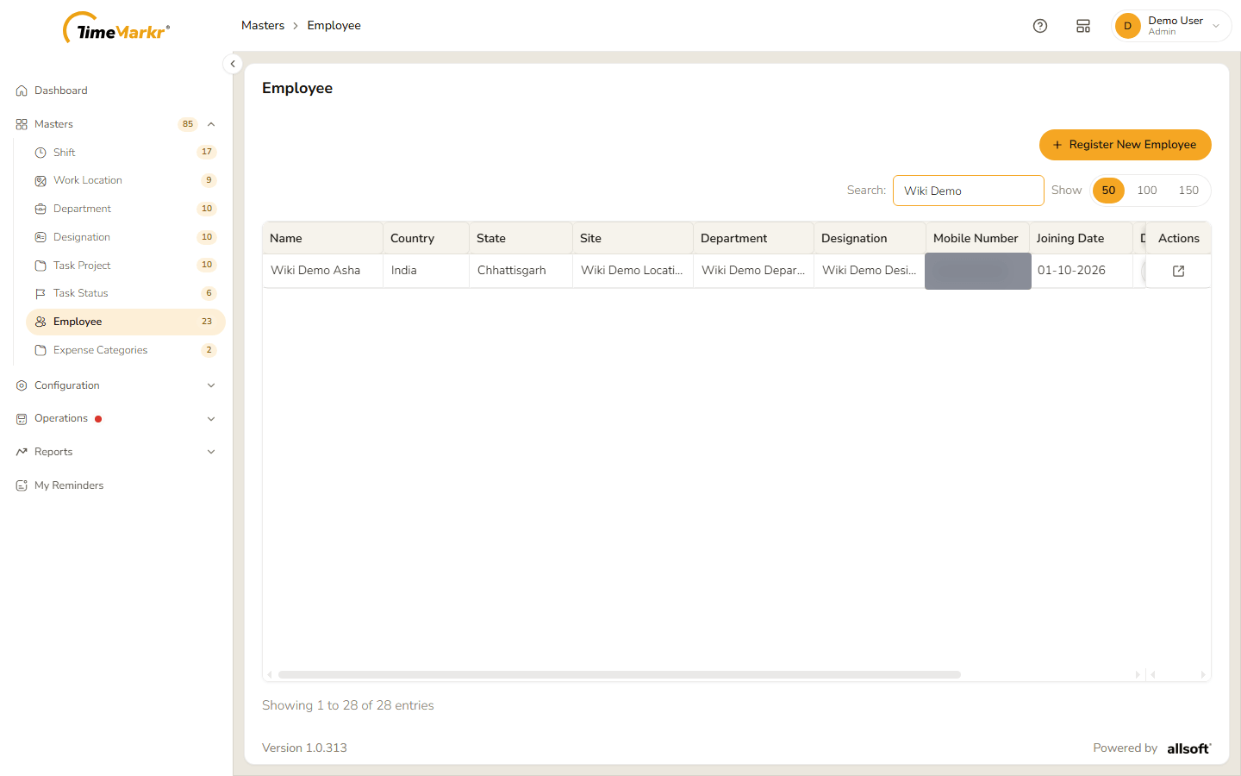Click the Dashboard home icon
This screenshot has height=776, width=1241.
pos(22,91)
